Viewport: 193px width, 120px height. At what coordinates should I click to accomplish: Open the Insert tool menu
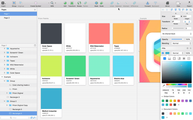pyautogui.click(x=3, y=3)
